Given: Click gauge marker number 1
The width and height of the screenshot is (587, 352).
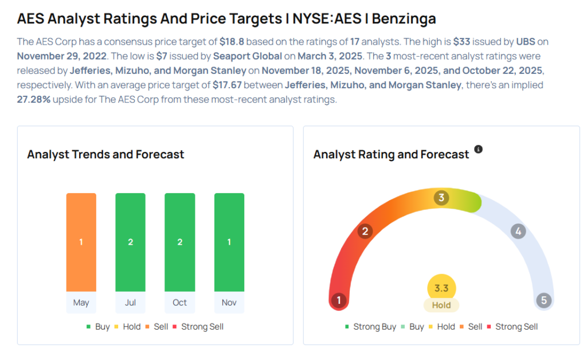Looking at the screenshot, I should (339, 300).
